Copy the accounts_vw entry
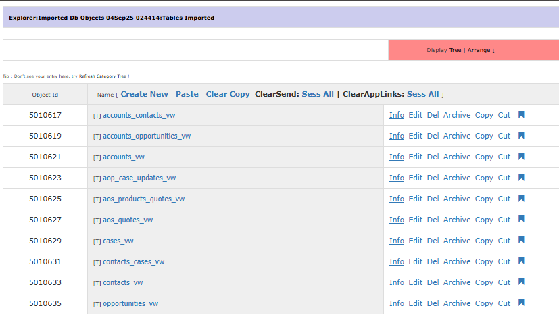Image resolution: width=559 pixels, height=325 pixels. pos(484,157)
